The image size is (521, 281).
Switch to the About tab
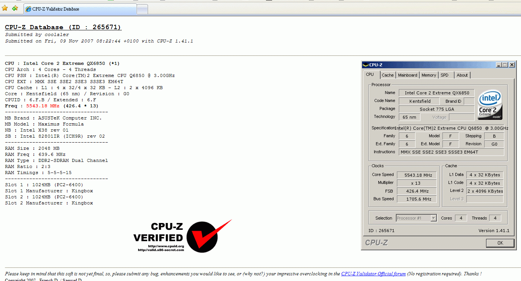point(462,75)
